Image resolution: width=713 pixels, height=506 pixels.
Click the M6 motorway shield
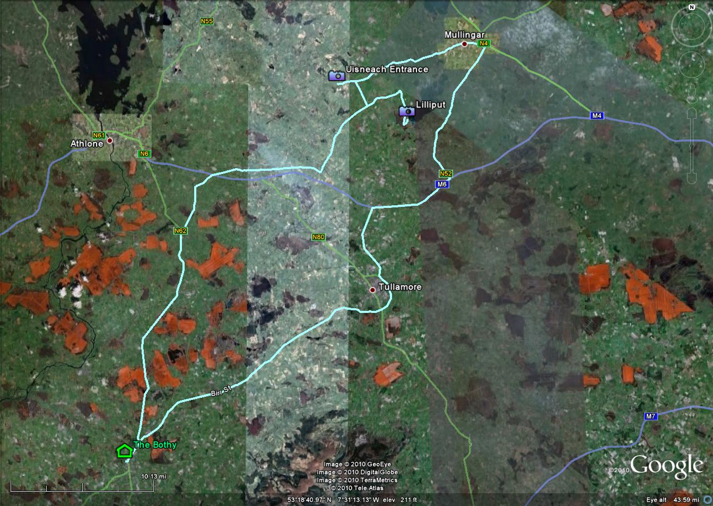(x=441, y=184)
